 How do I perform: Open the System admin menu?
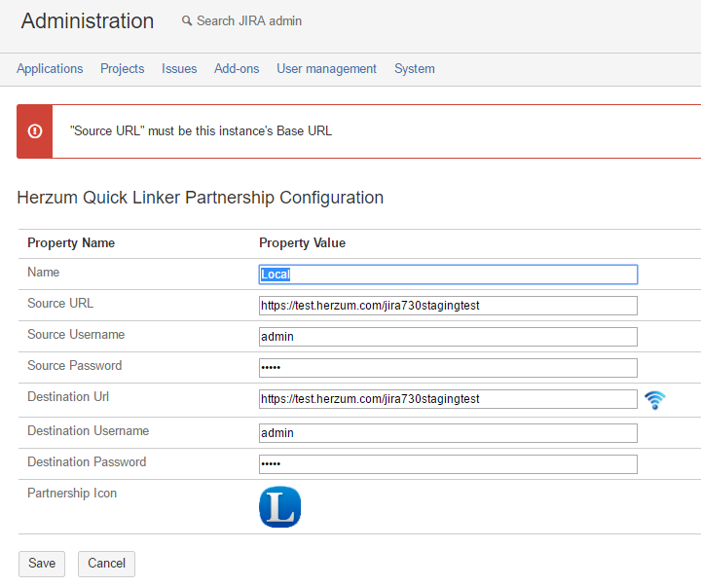coord(414,69)
